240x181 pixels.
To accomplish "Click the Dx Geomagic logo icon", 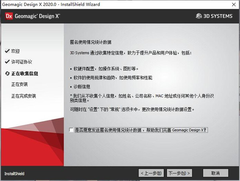I will pyautogui.click(x=9, y=16).
